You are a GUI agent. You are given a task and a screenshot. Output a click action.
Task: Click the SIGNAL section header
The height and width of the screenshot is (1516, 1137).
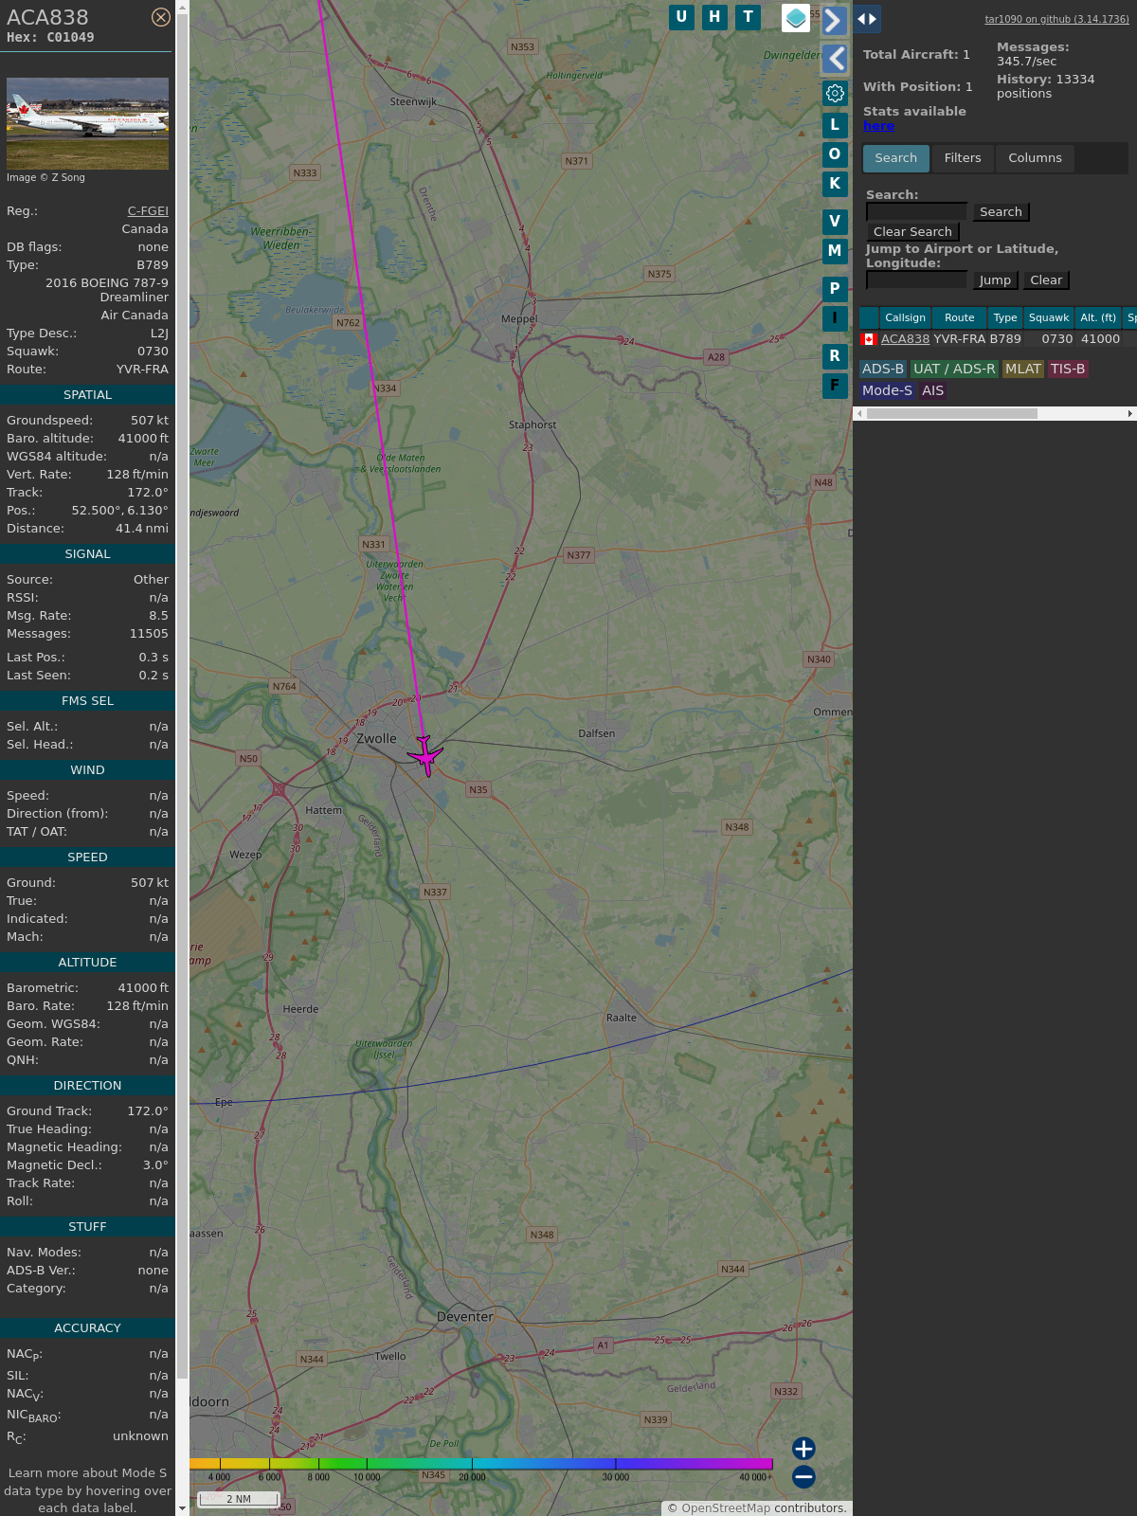pyautogui.click(x=87, y=554)
